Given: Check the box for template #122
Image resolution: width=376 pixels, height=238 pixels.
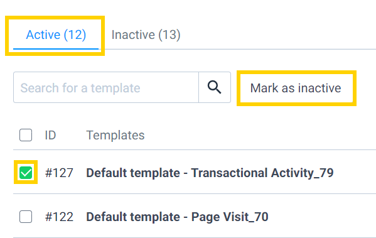Looking at the screenshot, I should [26, 217].
